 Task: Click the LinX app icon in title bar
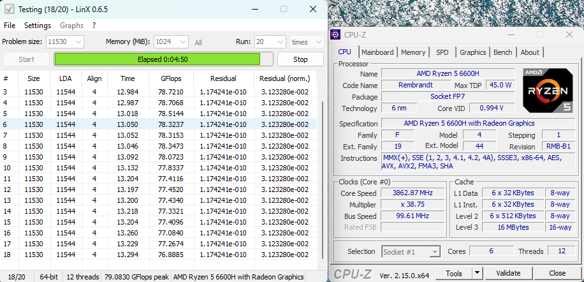click(x=10, y=9)
